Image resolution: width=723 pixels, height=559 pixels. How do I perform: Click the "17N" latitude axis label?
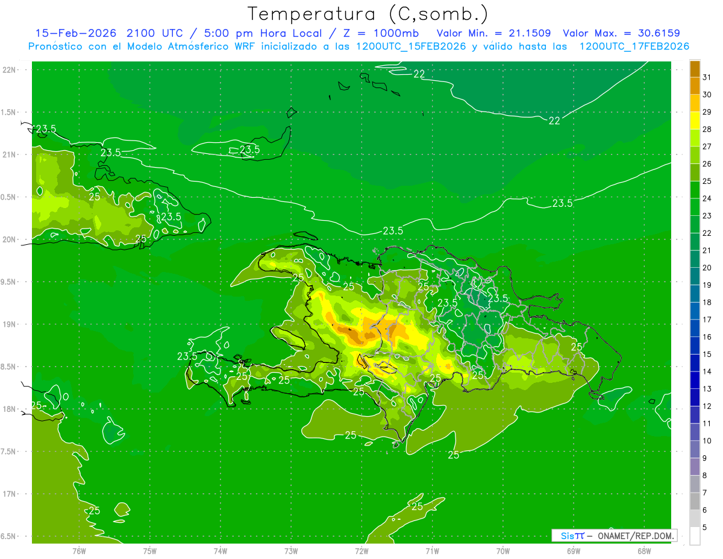9,494
